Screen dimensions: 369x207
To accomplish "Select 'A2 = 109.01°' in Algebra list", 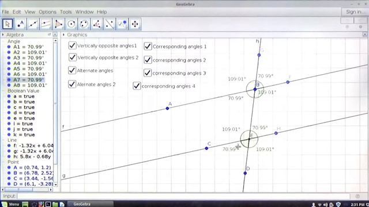I will pos(30,52).
